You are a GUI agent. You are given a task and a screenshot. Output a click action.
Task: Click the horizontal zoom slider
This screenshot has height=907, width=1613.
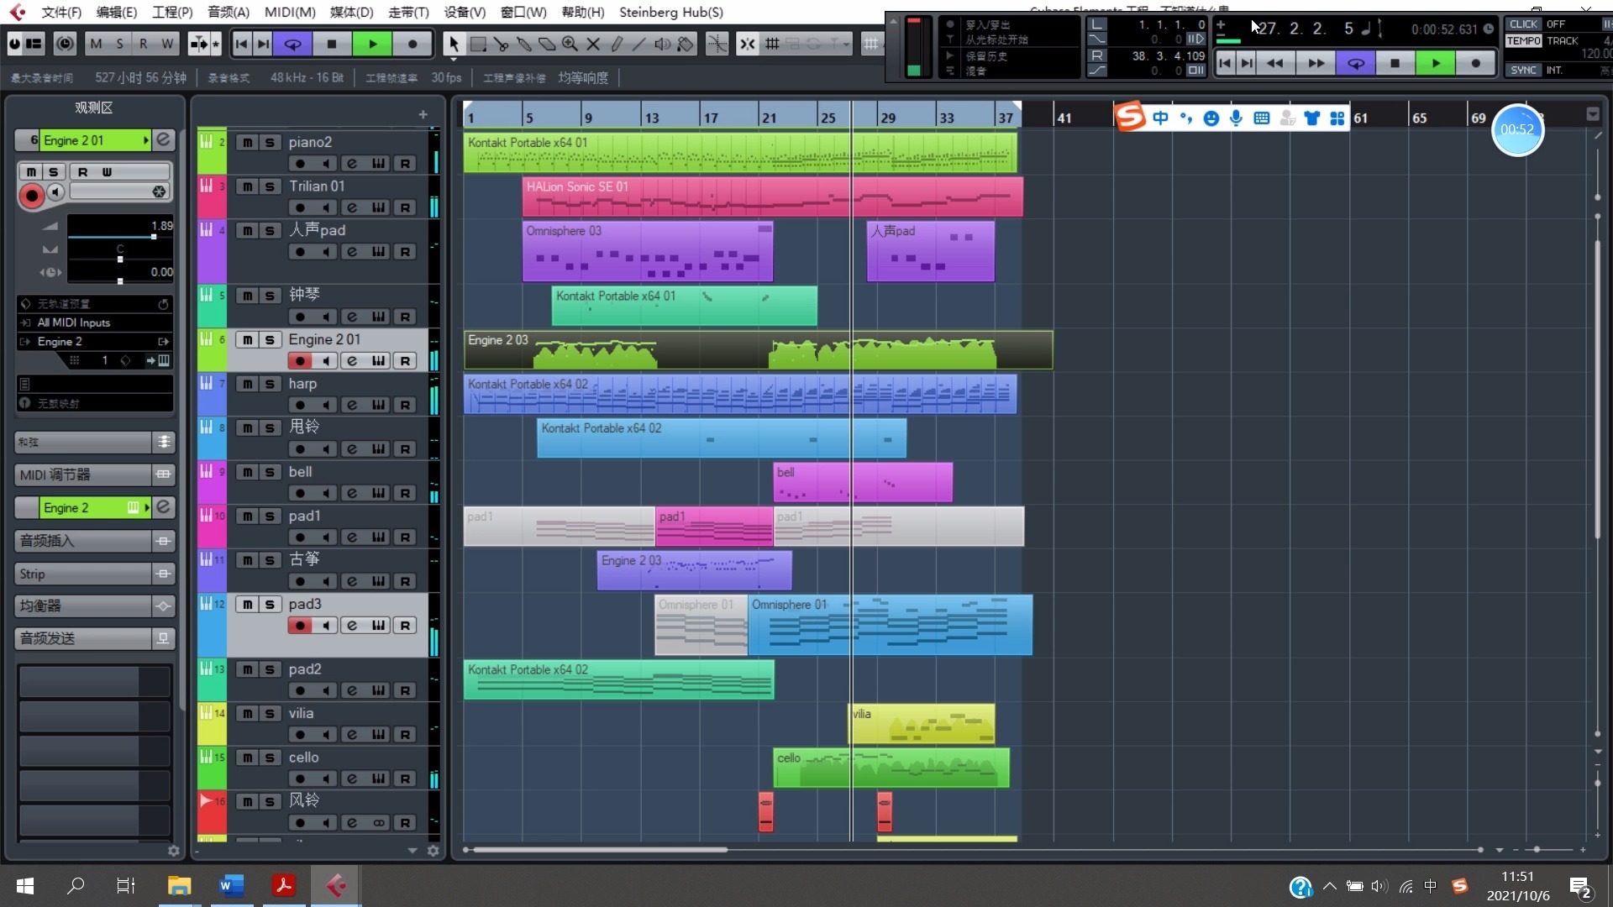click(1537, 850)
